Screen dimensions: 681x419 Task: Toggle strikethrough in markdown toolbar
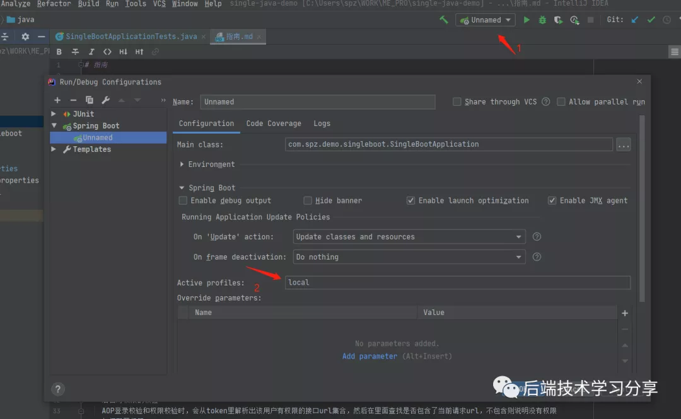[75, 52]
